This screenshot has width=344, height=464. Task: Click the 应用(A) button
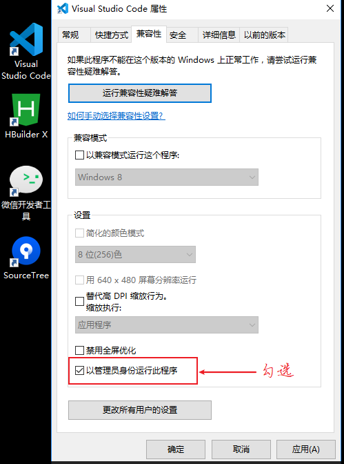[x=306, y=449]
